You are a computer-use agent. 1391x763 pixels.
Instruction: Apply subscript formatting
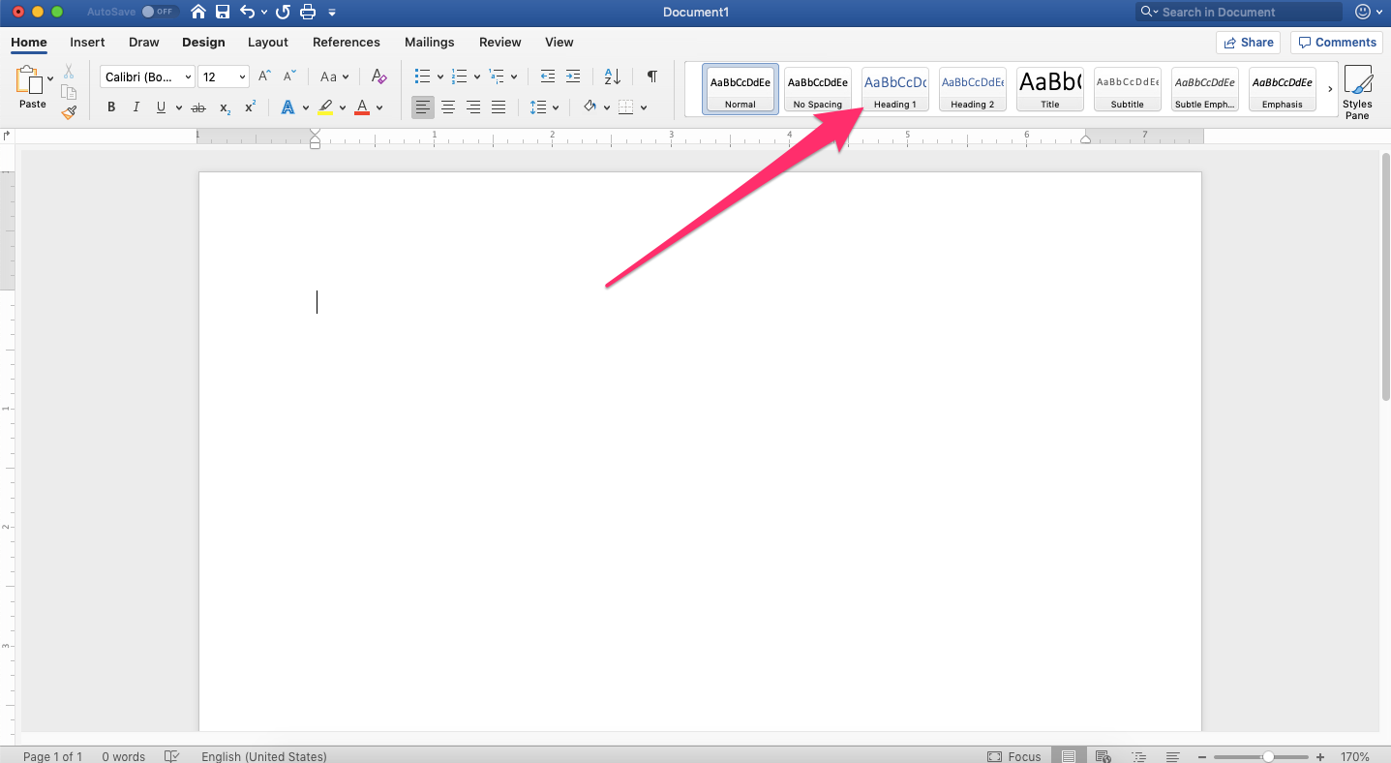[x=225, y=107]
